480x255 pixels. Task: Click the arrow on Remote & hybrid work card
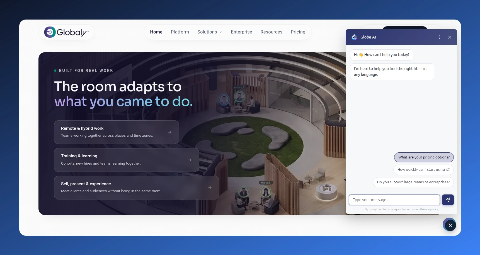pos(170,132)
